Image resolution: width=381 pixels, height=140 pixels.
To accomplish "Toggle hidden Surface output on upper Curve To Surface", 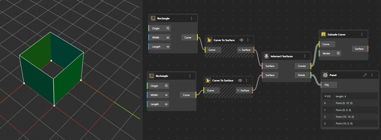I will [x=240, y=50].
